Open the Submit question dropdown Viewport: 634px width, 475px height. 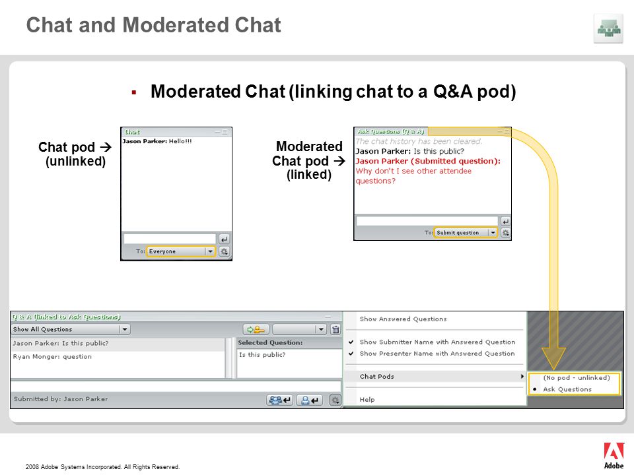(466, 233)
